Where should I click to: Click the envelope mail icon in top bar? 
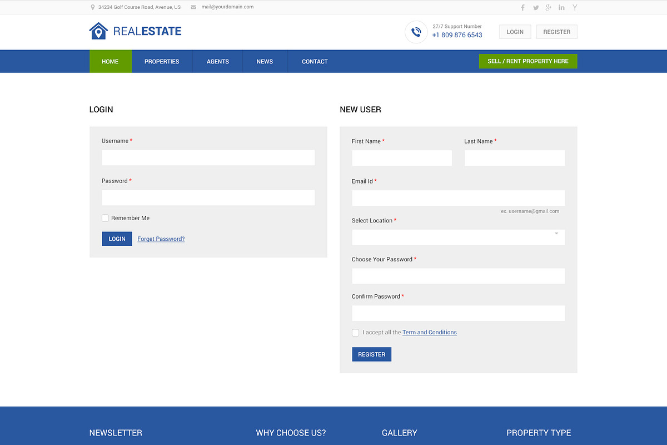point(193,7)
